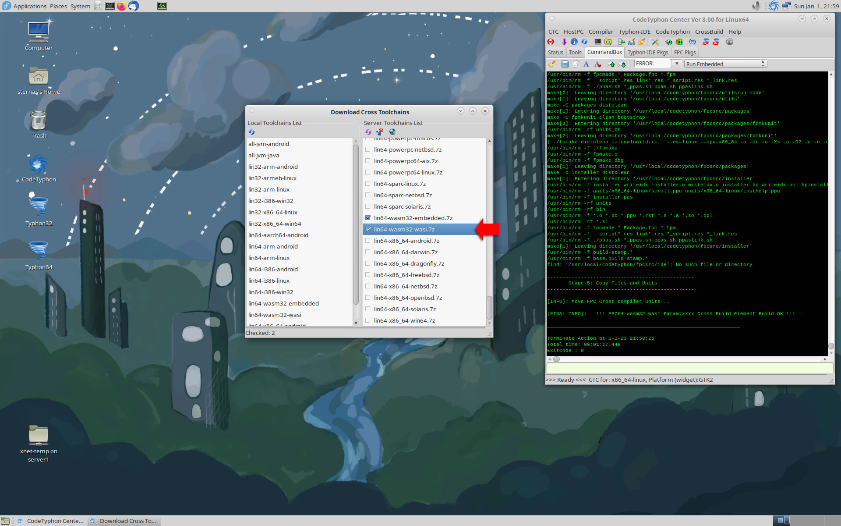Switch to the FPC Pkgs tab
841x526 pixels.
click(x=685, y=52)
